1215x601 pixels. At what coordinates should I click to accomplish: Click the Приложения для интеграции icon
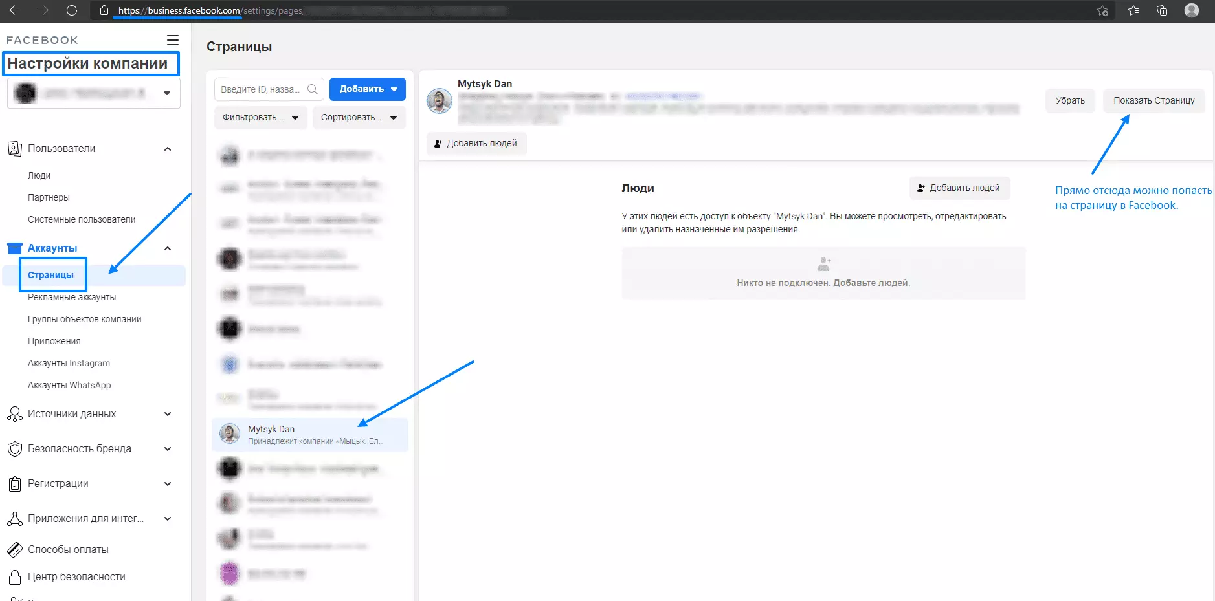[14, 519]
